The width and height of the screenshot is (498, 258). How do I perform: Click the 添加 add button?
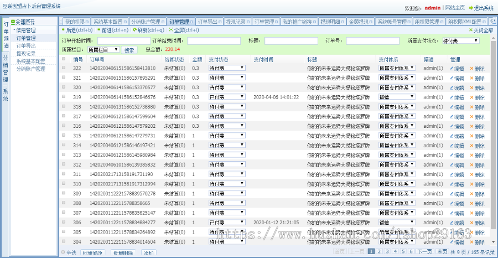point(149,253)
